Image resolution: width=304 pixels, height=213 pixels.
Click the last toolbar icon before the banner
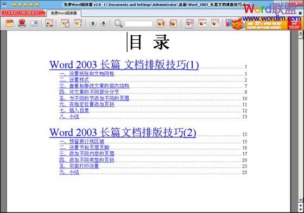[215, 23]
